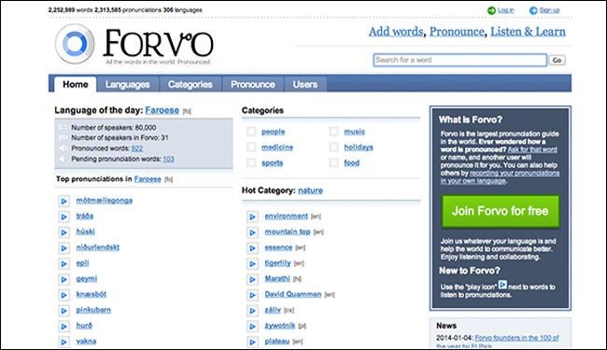Click the medicine category icon
This screenshot has height=350, width=607.
point(251,147)
